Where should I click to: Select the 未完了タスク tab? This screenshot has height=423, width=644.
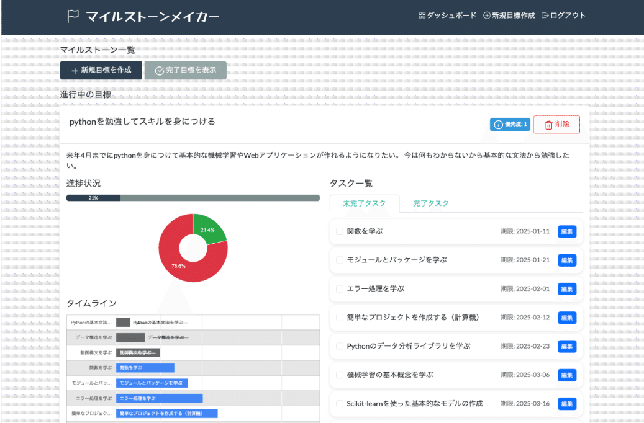364,203
